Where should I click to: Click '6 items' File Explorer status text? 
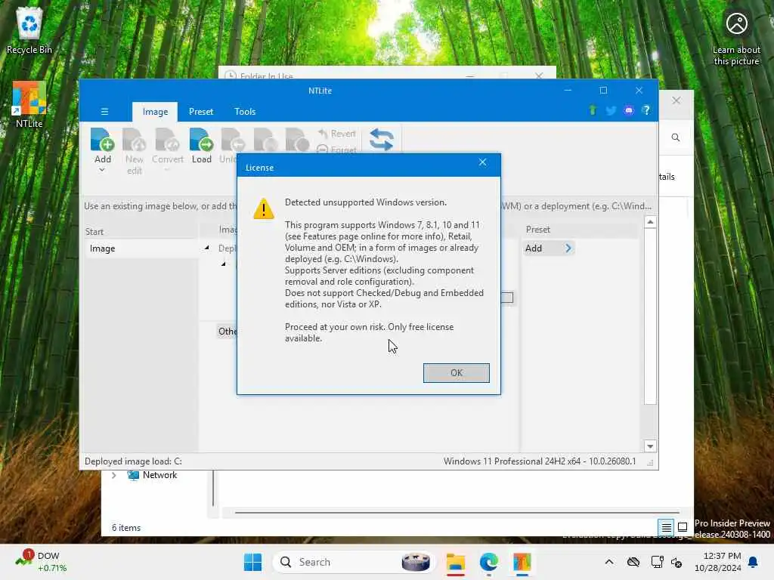pos(126,528)
